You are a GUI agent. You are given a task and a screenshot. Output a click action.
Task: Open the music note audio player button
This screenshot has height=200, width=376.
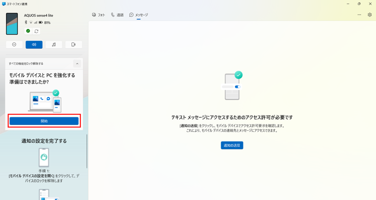coord(54,44)
